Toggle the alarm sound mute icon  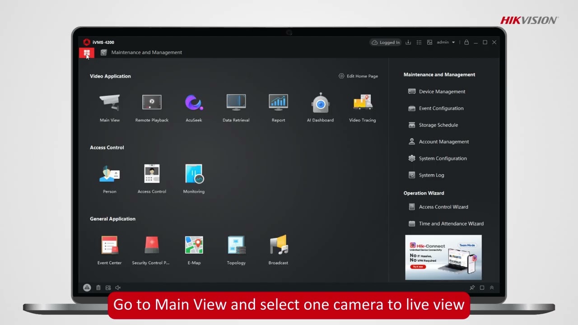coord(118,288)
